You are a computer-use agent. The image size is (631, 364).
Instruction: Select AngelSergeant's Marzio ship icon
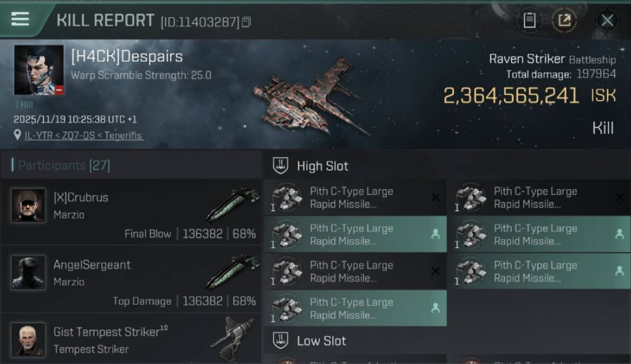[x=232, y=273]
